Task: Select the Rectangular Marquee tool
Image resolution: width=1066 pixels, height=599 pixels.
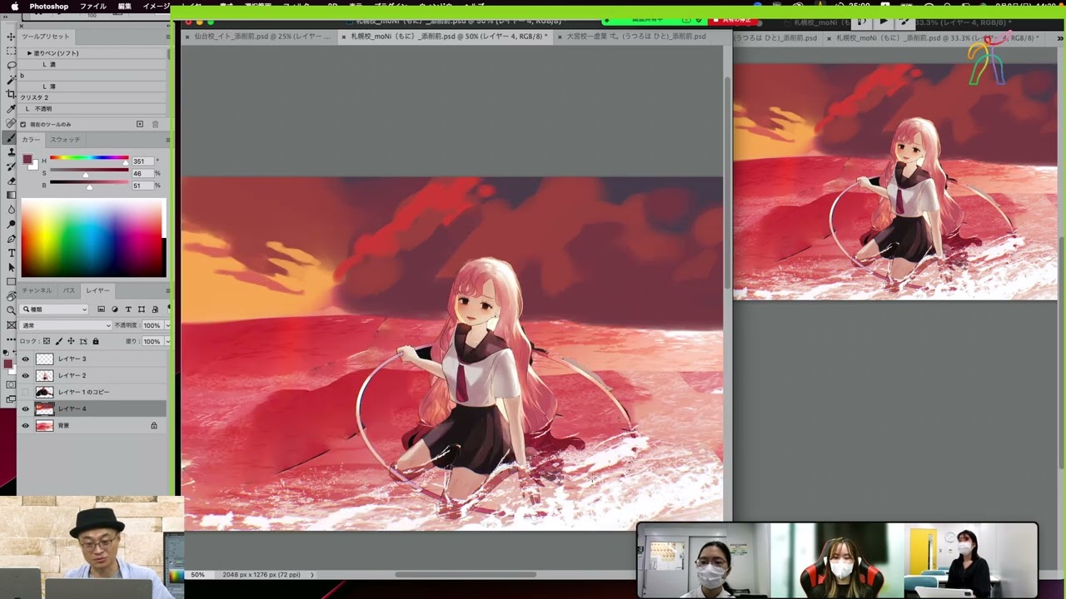Action: click(11, 51)
